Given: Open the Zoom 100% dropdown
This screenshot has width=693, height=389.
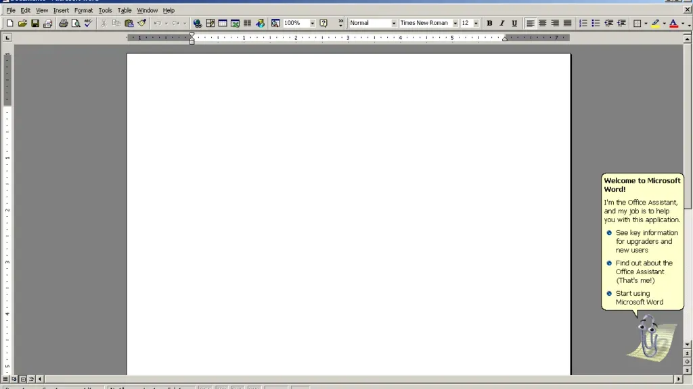Looking at the screenshot, I should click(x=312, y=24).
